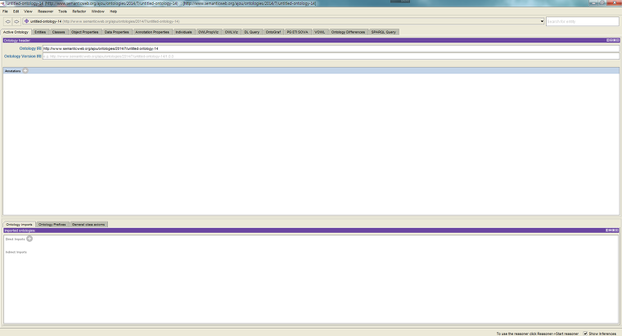Open the SPARQL Query tab
This screenshot has width=622, height=336.
pos(384,32)
